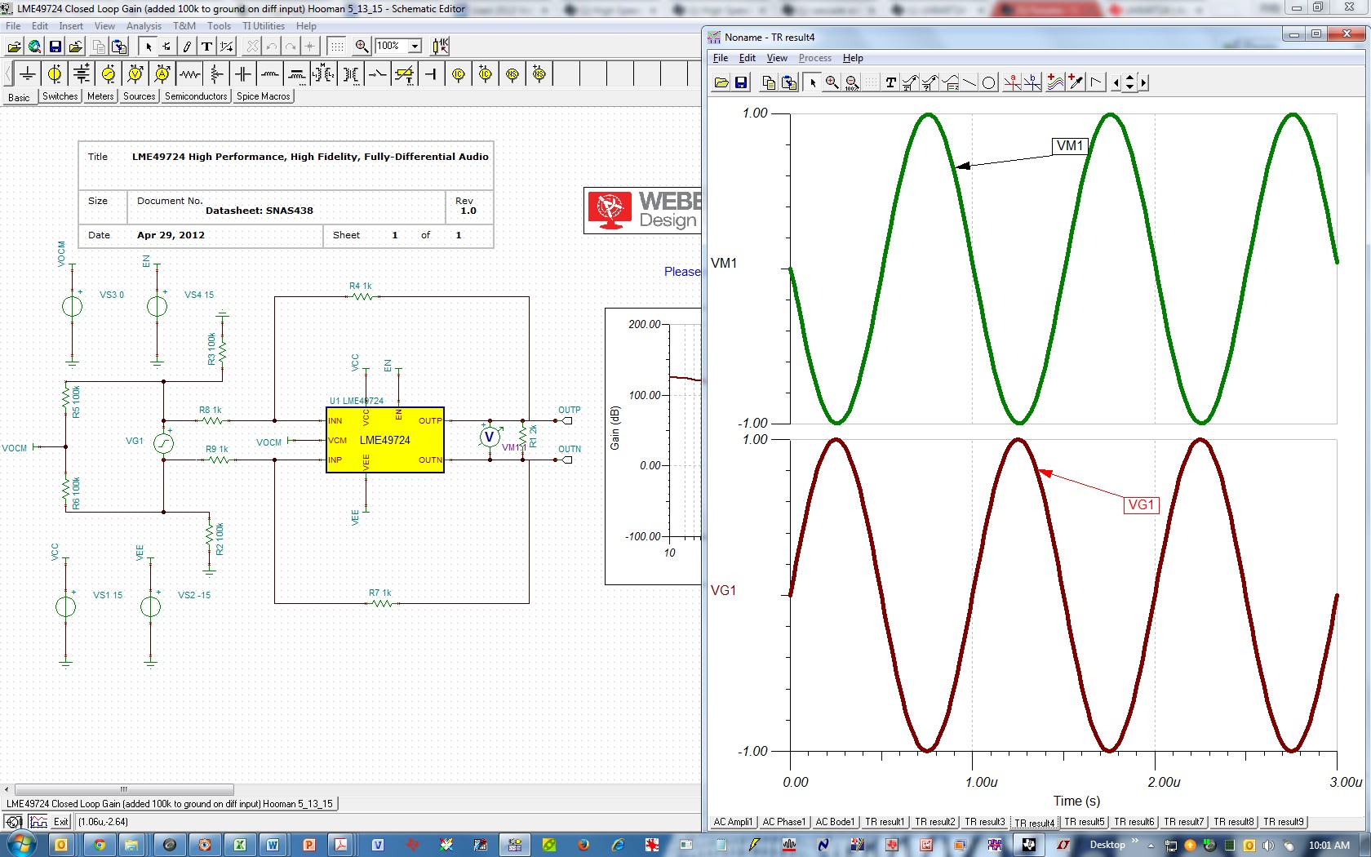Open Tools menu in Schematic Editor
Image resolution: width=1371 pixels, height=857 pixels.
(219, 26)
